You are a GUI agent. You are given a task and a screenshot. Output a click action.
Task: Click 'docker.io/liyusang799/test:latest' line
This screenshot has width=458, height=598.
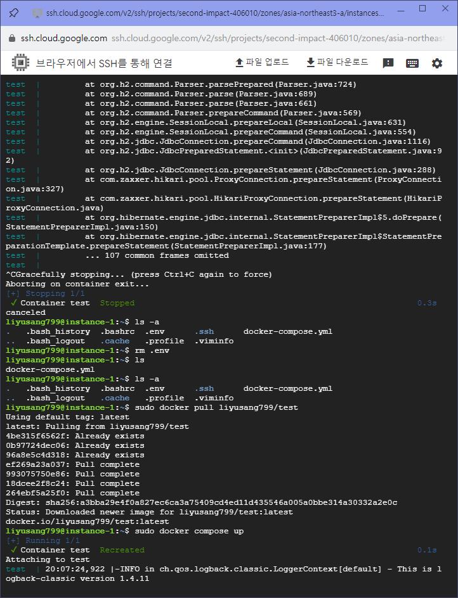tap(87, 522)
